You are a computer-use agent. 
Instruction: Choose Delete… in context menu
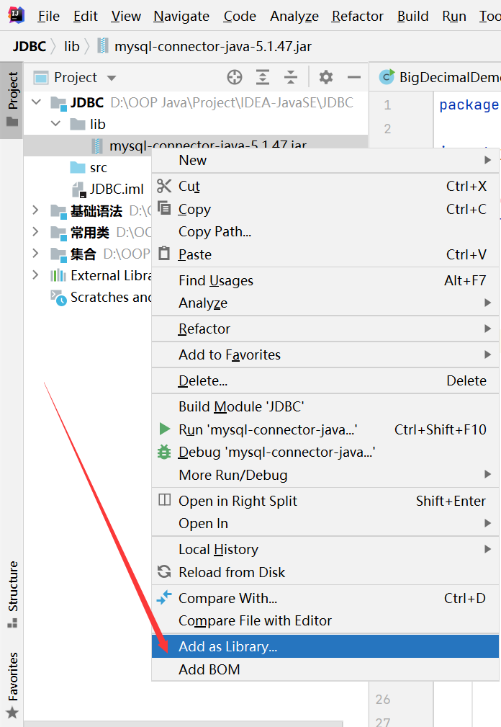point(325,380)
